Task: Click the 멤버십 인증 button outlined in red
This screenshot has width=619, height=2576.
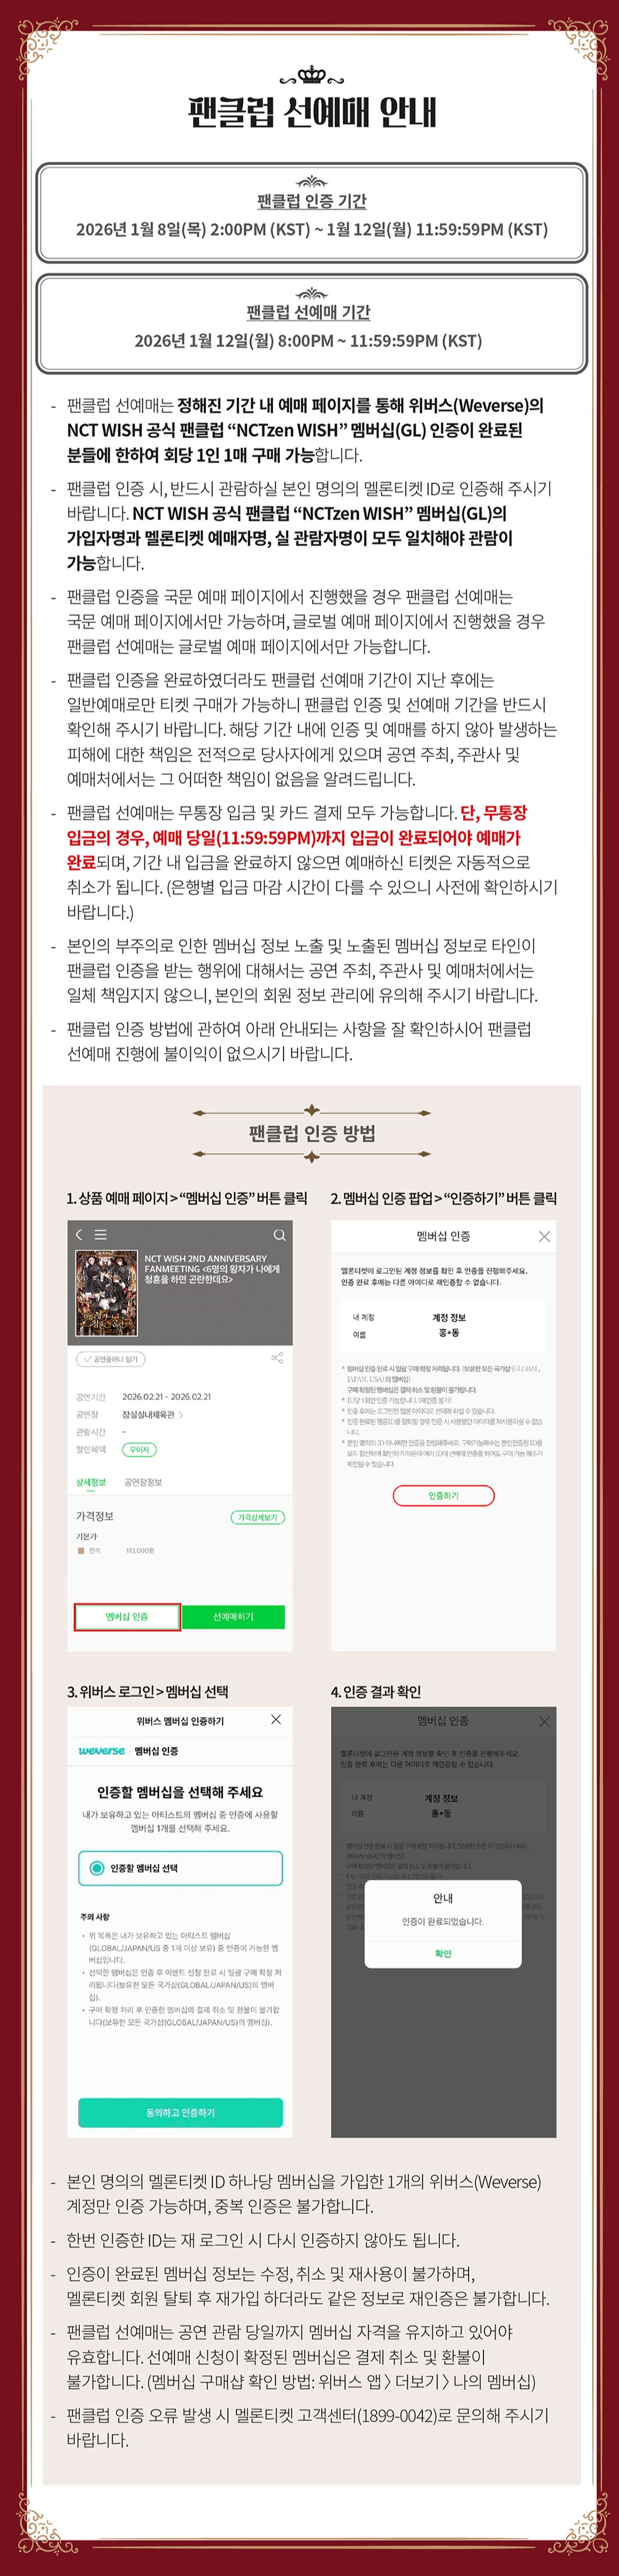Action: pos(127,1617)
